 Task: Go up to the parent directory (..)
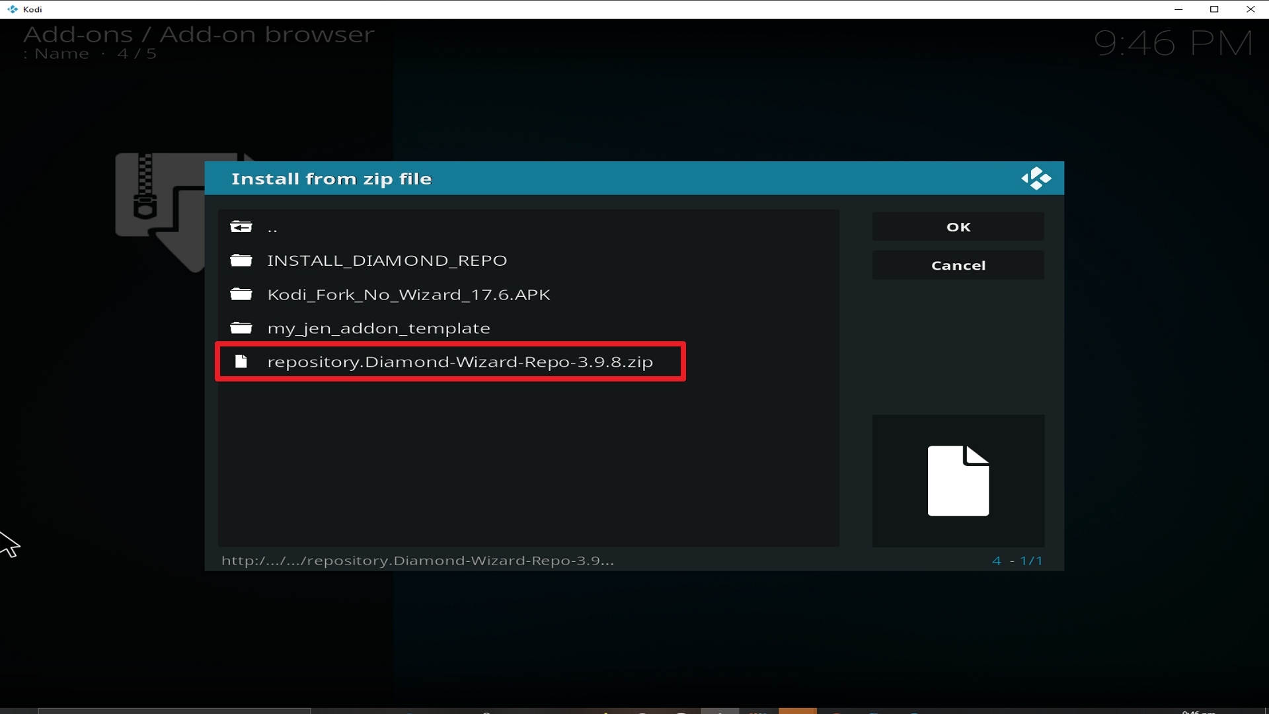(529, 227)
